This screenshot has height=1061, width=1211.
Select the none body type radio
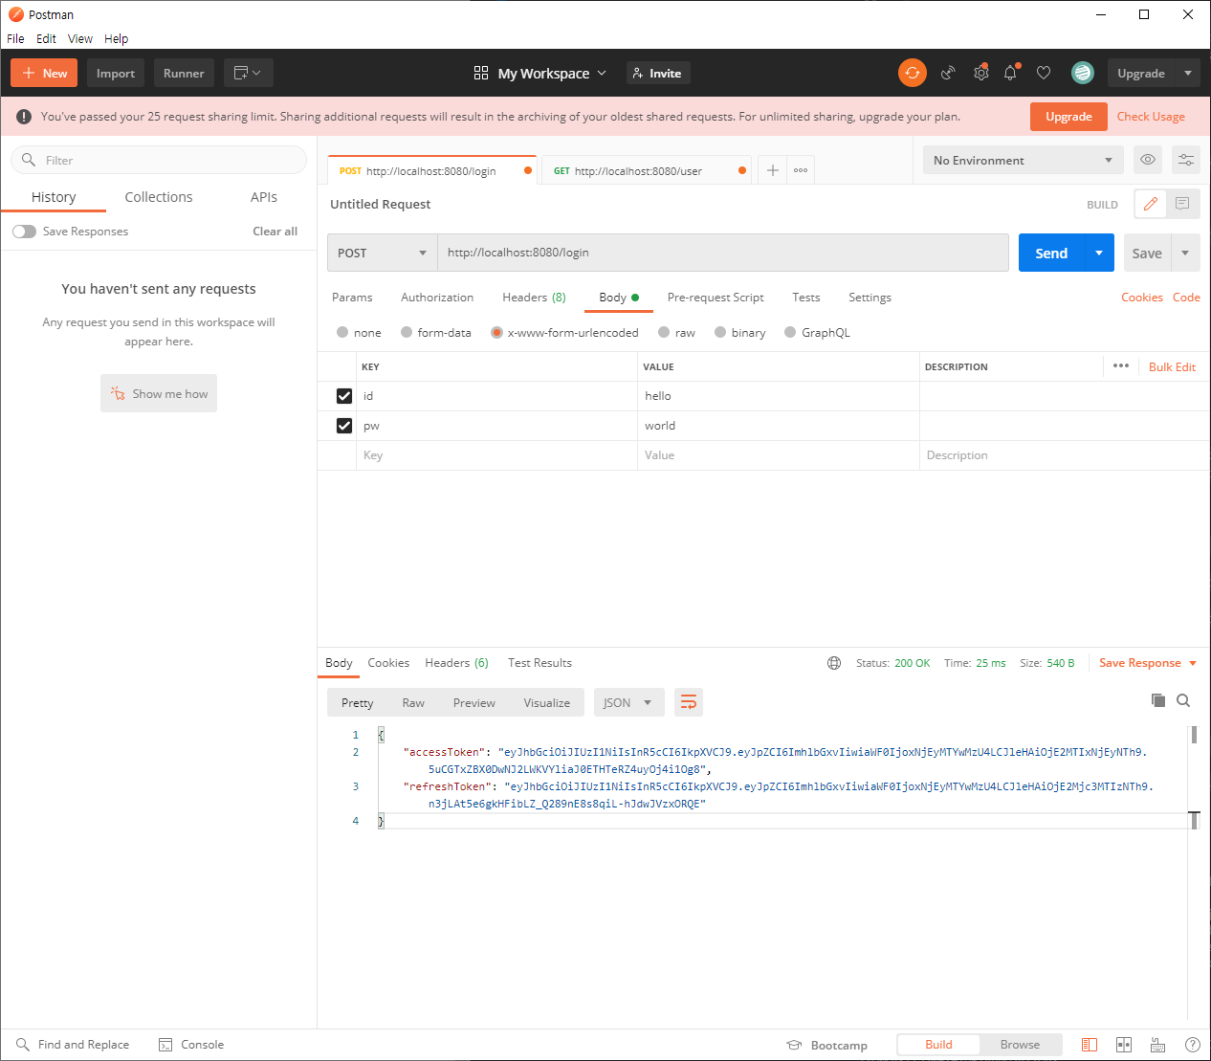coord(342,332)
